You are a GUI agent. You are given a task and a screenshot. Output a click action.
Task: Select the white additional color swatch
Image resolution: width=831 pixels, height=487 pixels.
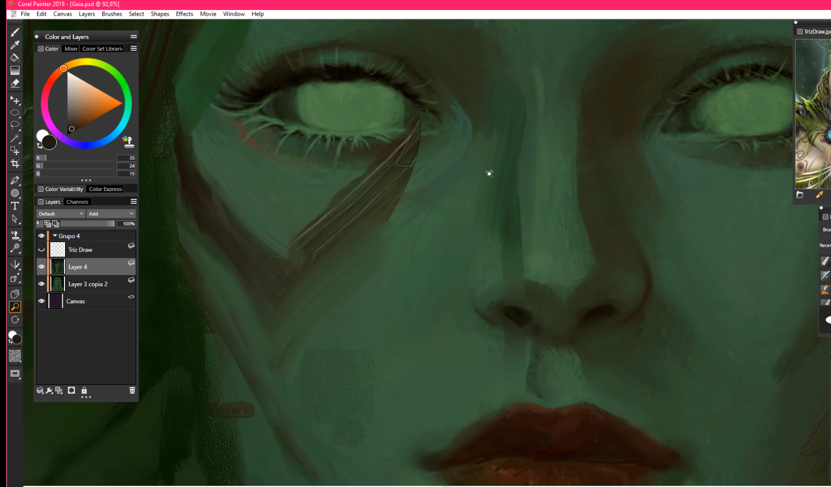pos(42,134)
